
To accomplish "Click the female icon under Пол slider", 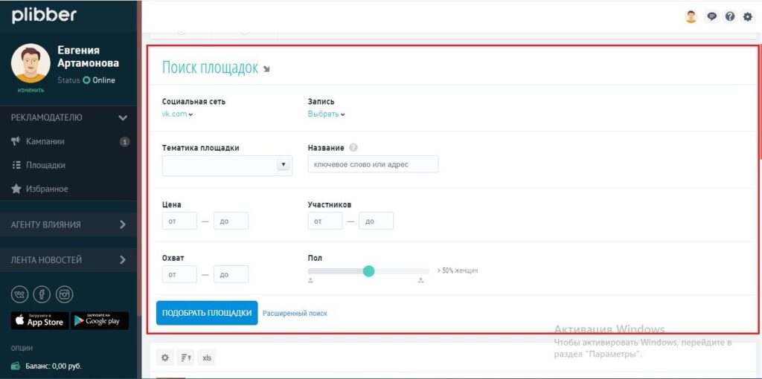I will 421,280.
